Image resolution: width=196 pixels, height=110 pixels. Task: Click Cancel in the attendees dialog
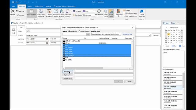click(x=129, y=82)
